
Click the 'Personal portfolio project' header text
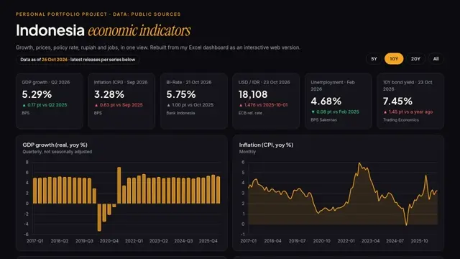[x=61, y=14]
